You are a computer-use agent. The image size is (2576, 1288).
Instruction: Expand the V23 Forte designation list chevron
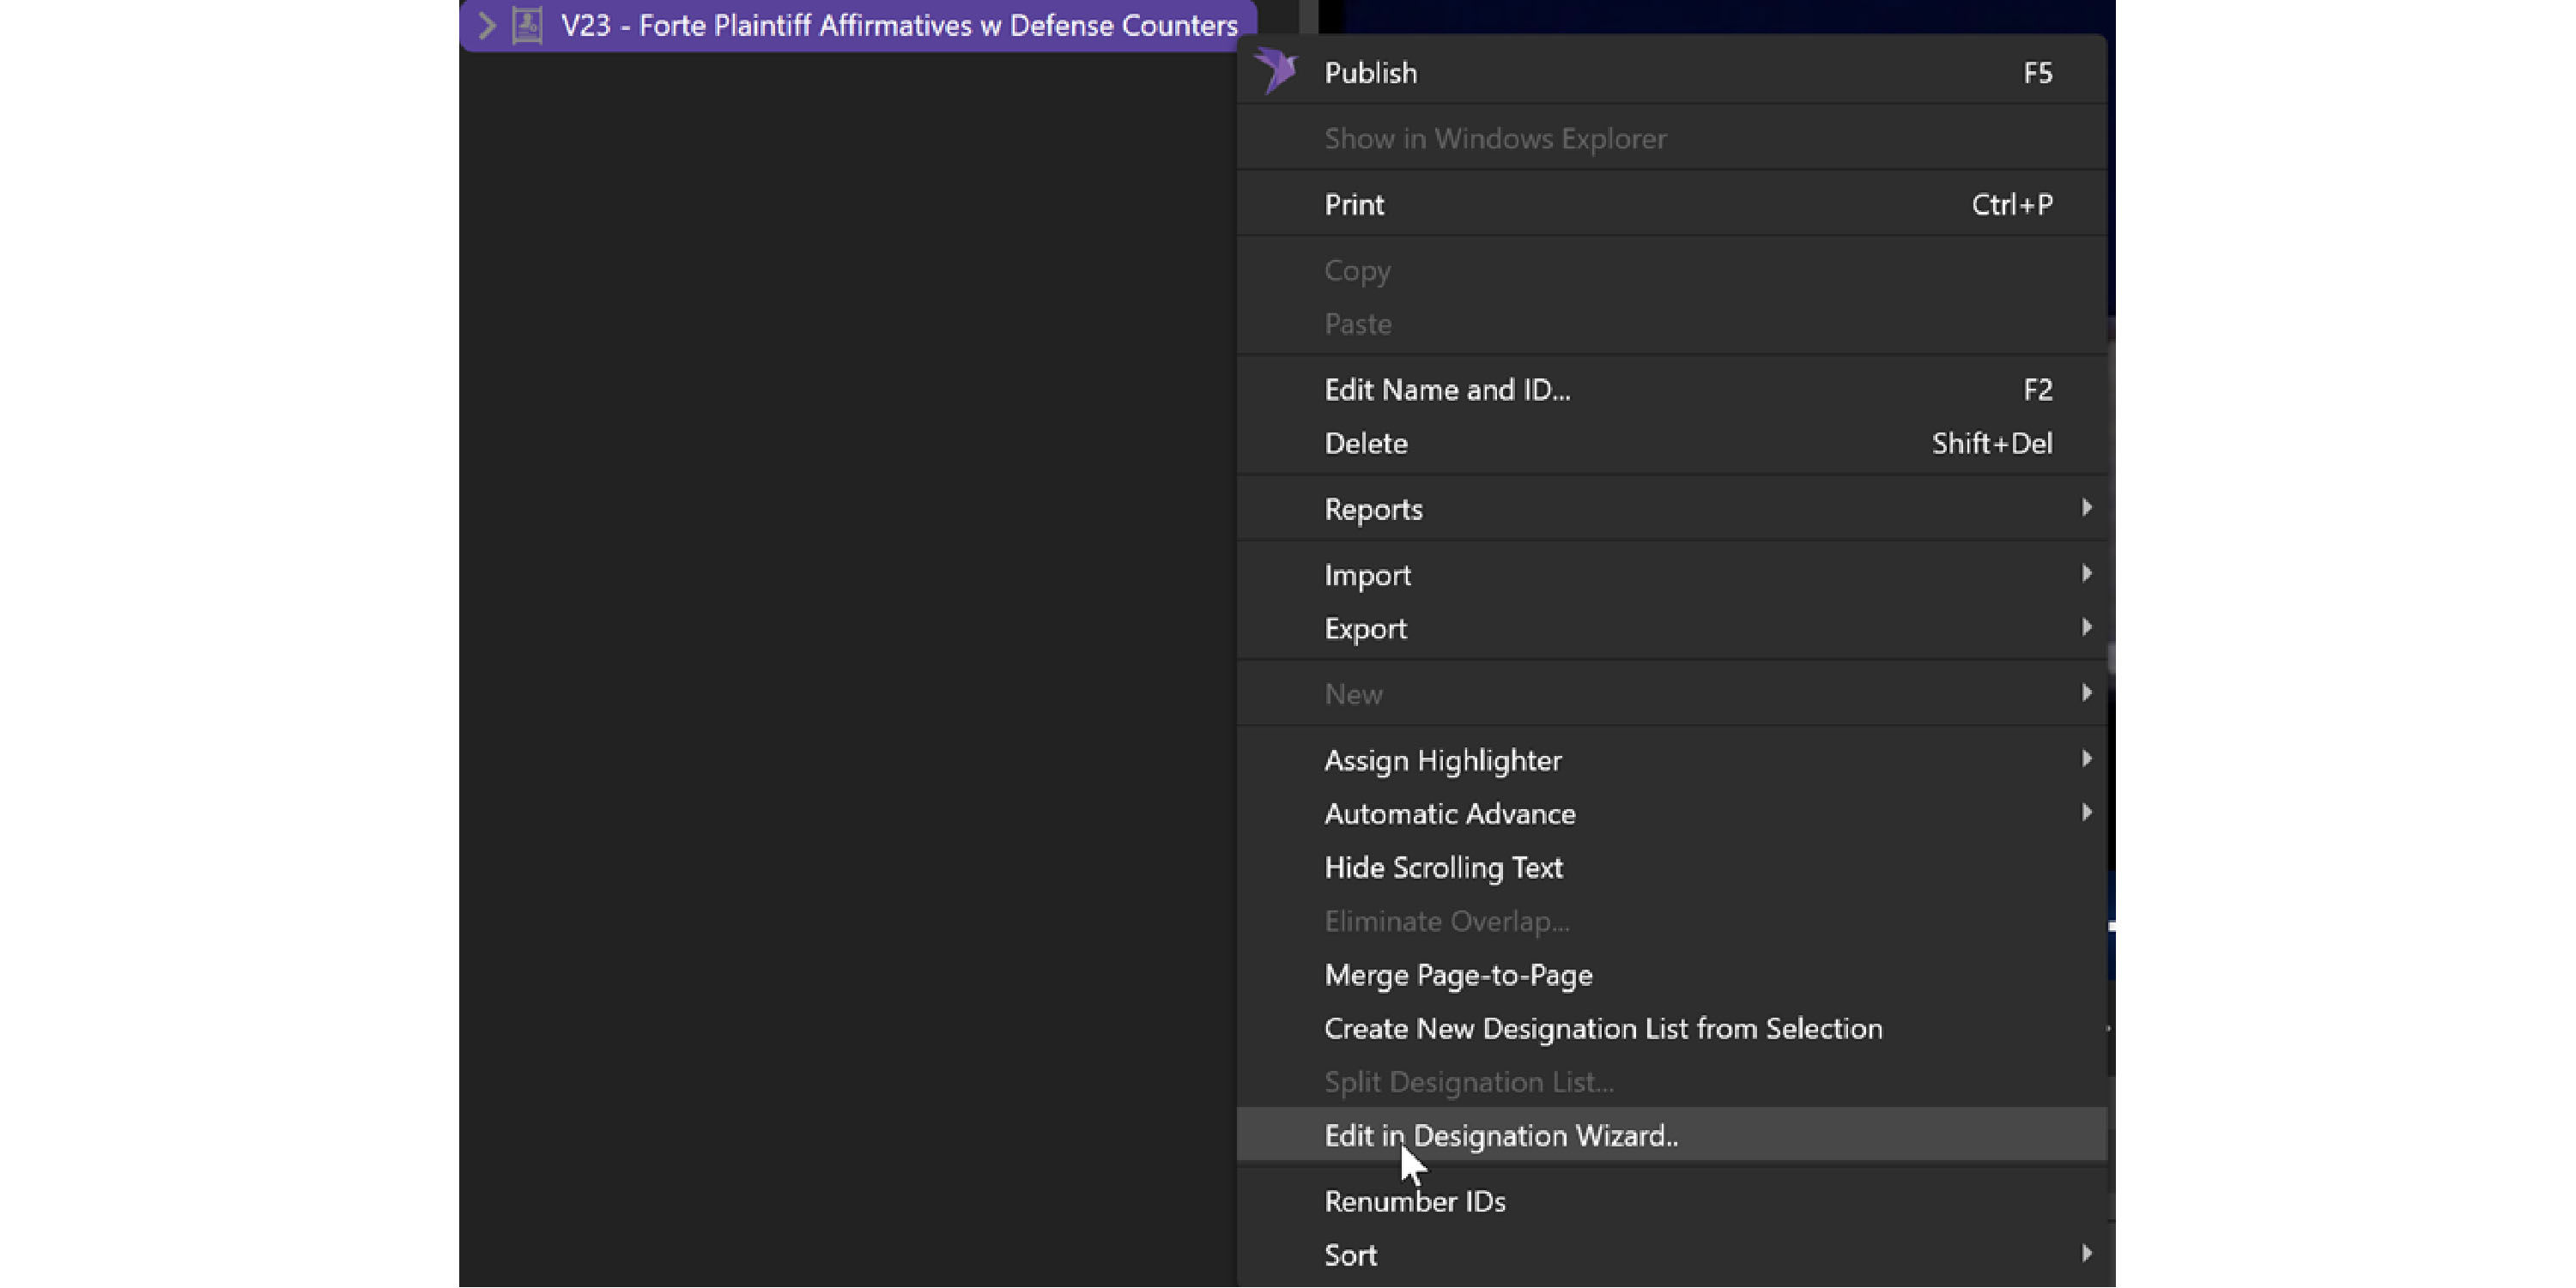pos(487,26)
